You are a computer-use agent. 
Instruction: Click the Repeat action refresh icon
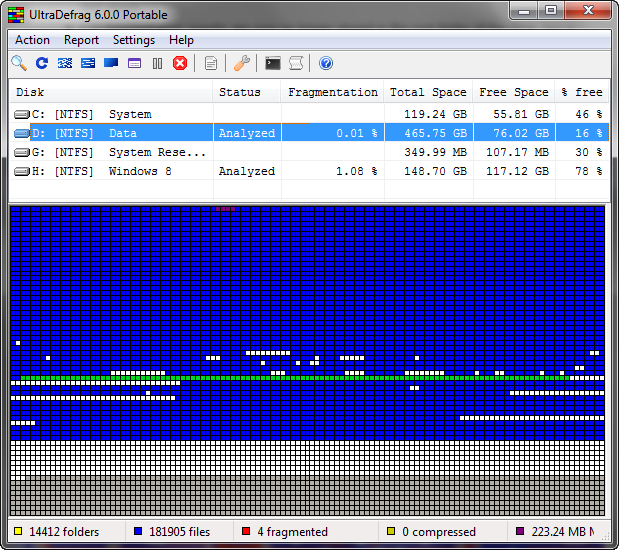pos(42,63)
